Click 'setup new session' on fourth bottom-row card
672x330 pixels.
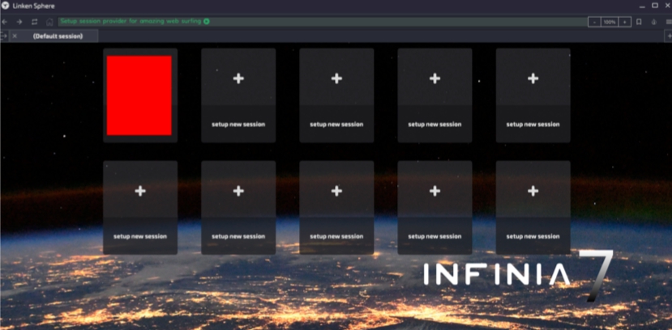[434, 236]
